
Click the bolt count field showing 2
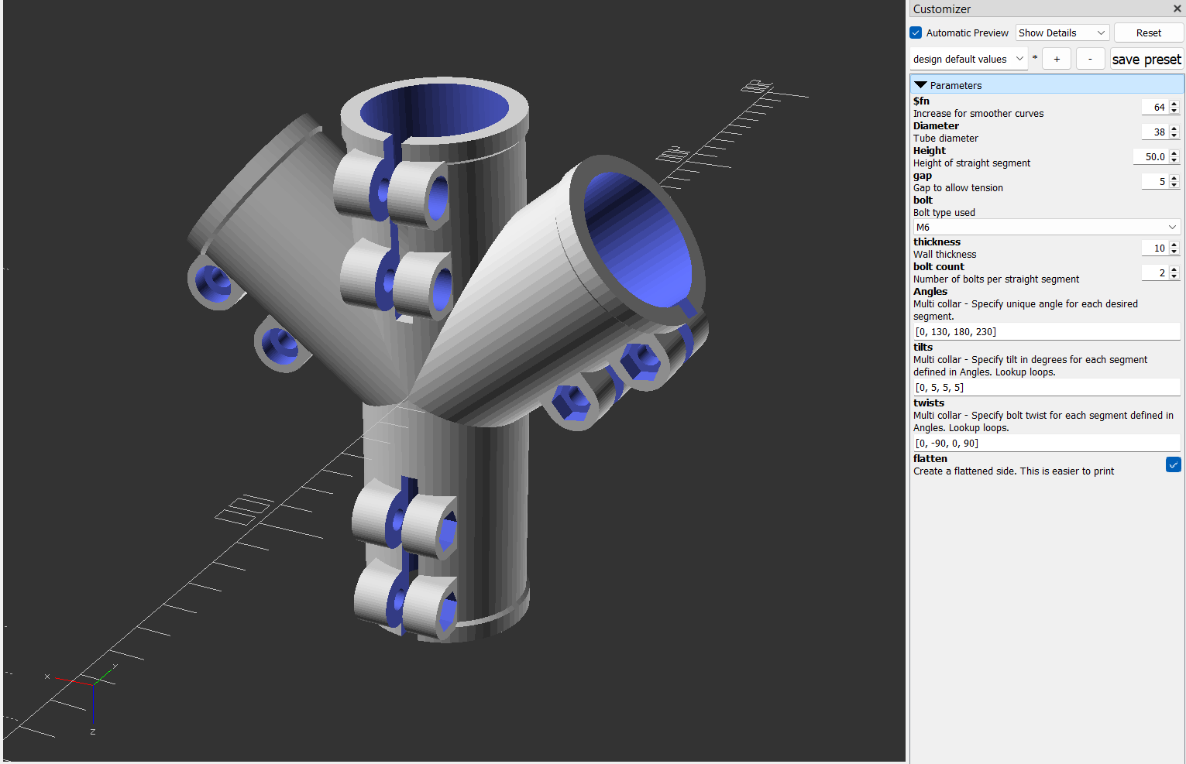pos(1155,272)
